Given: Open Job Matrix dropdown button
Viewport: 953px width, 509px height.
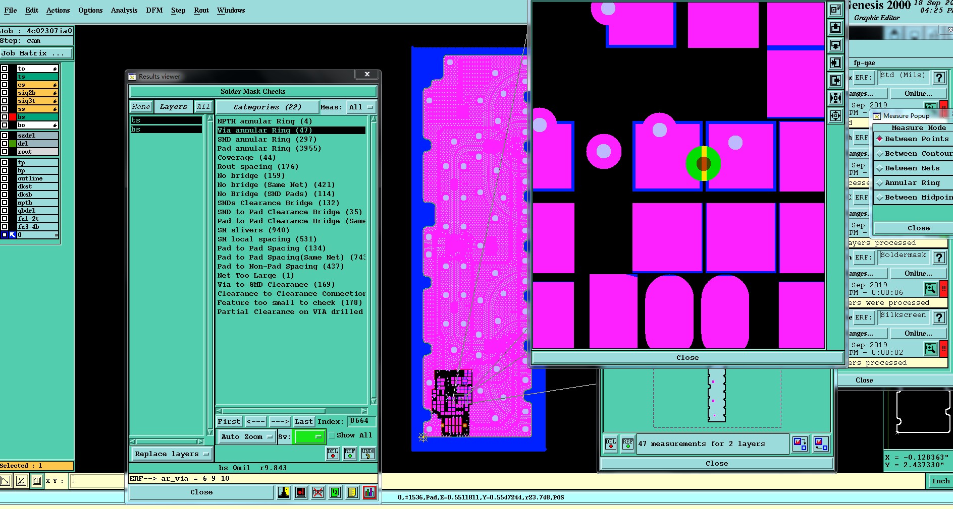Looking at the screenshot, I should coord(36,53).
